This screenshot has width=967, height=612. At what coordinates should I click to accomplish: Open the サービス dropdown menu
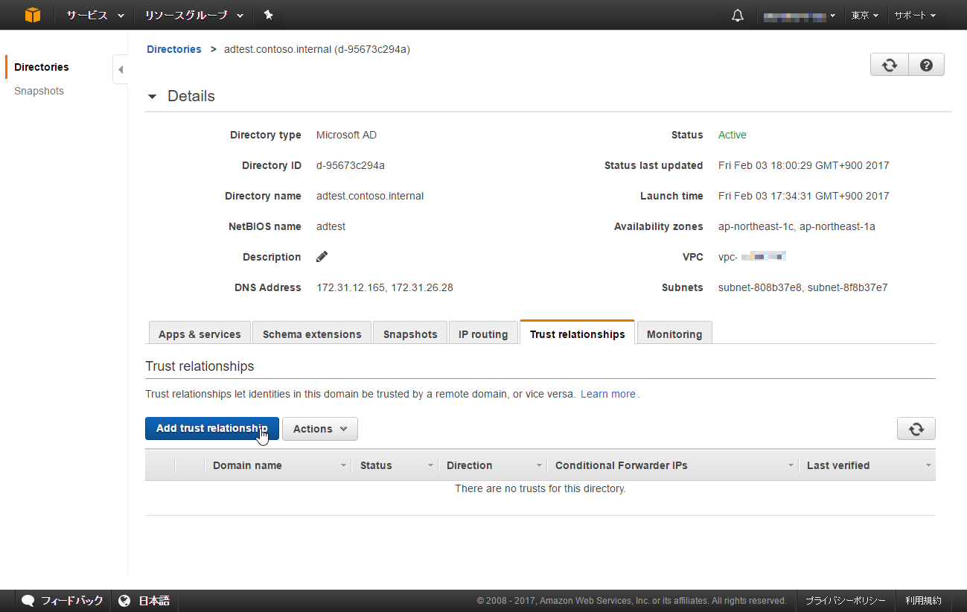[95, 15]
